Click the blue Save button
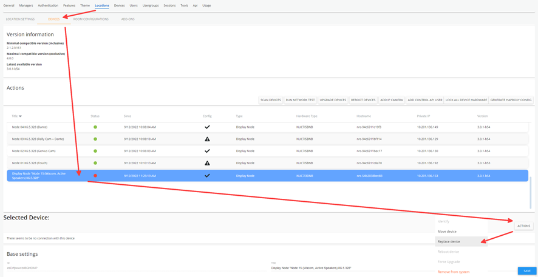This screenshot has width=538, height=277. pyautogui.click(x=527, y=271)
